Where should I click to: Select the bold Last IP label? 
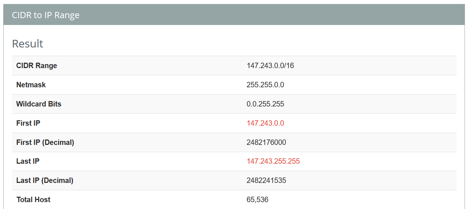tap(28, 161)
